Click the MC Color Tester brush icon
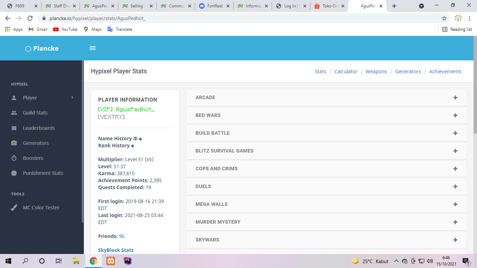The width and height of the screenshot is (477, 268). [x=14, y=208]
